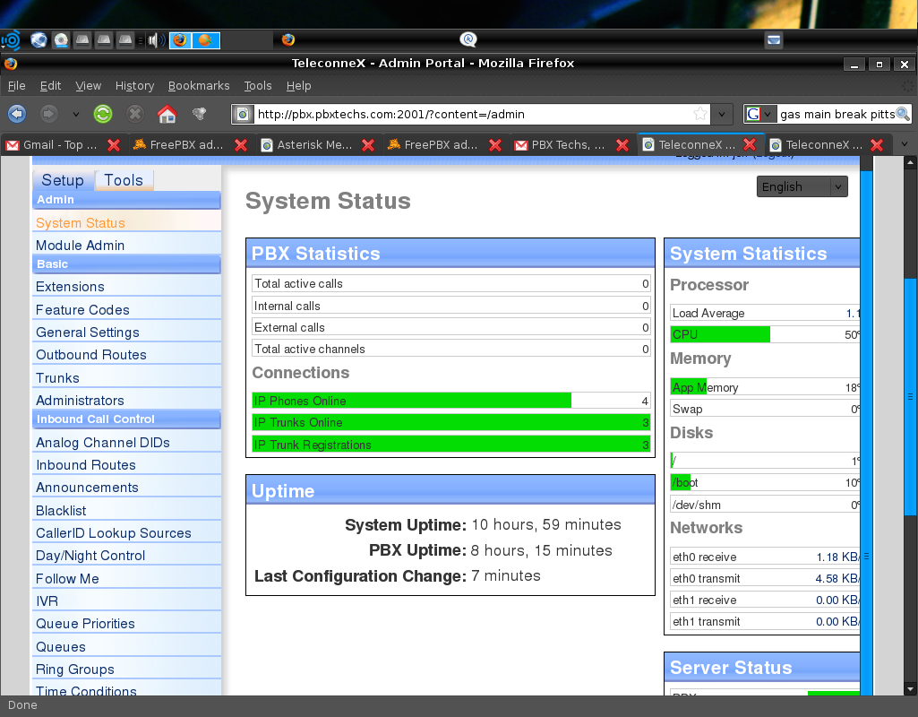The width and height of the screenshot is (918, 717).
Task: Click the magnifier icon to run the search
Action: pyautogui.click(x=903, y=115)
